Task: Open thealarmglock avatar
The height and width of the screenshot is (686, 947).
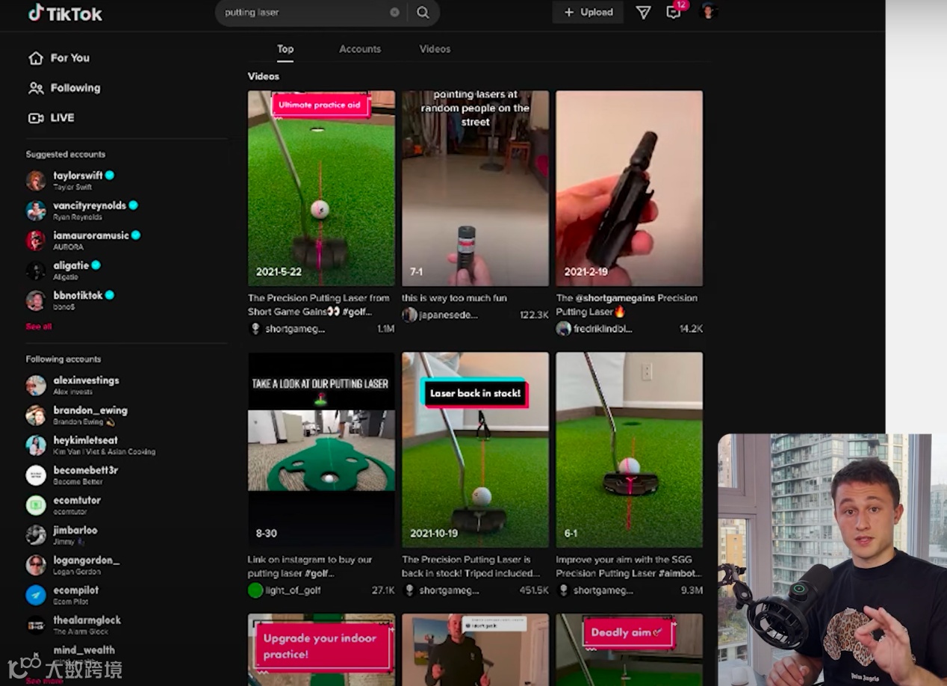Action: (36, 625)
